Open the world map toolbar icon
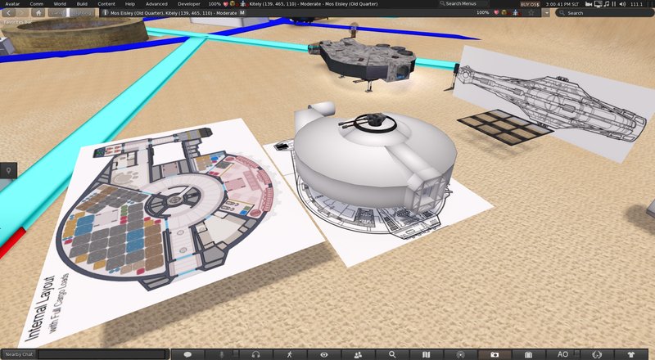The image size is (655, 360). point(426,354)
